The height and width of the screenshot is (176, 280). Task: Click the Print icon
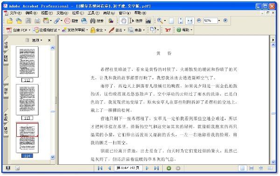click(37, 21)
